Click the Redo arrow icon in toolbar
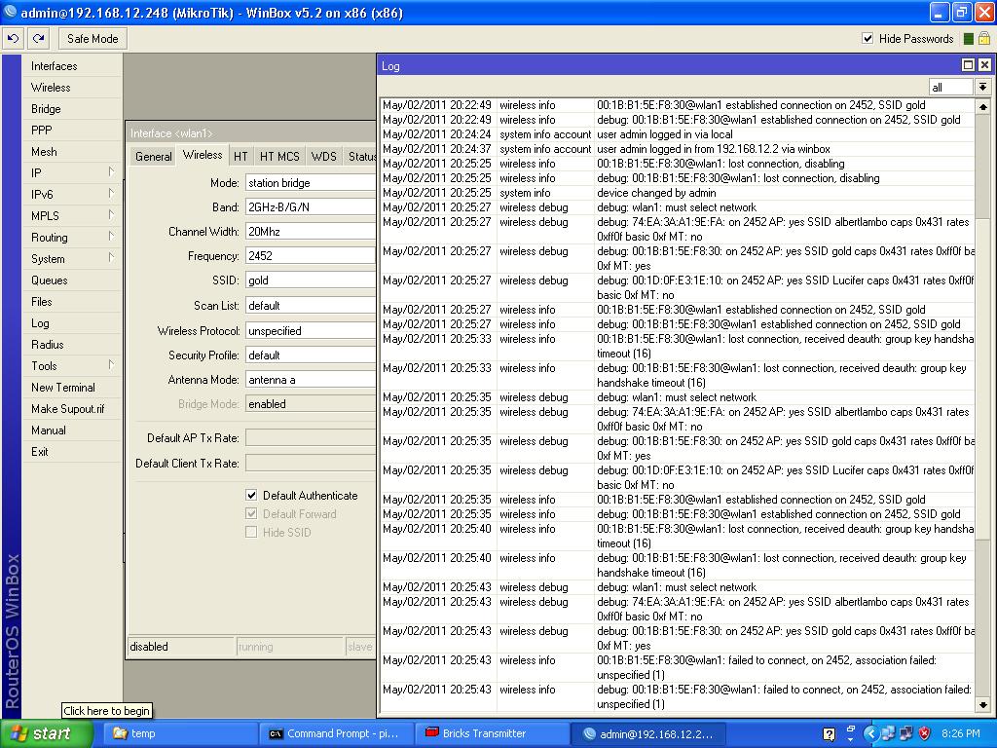 (38, 39)
